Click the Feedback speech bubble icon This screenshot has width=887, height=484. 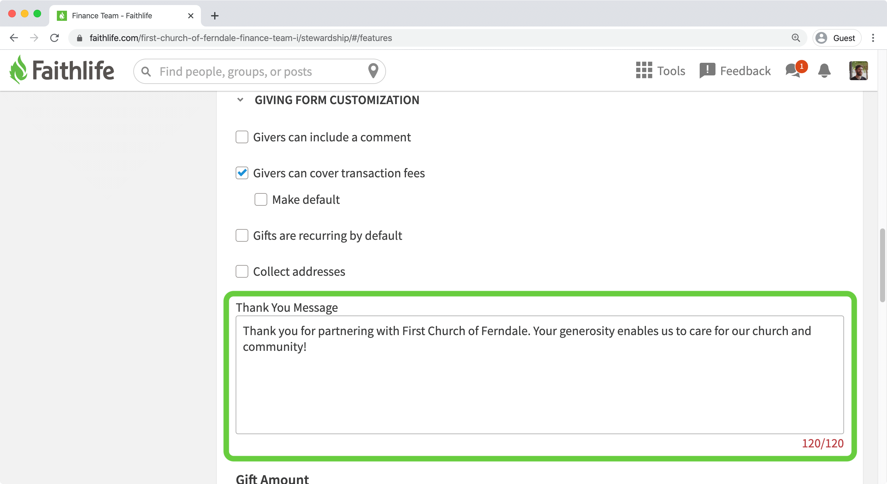tap(707, 71)
